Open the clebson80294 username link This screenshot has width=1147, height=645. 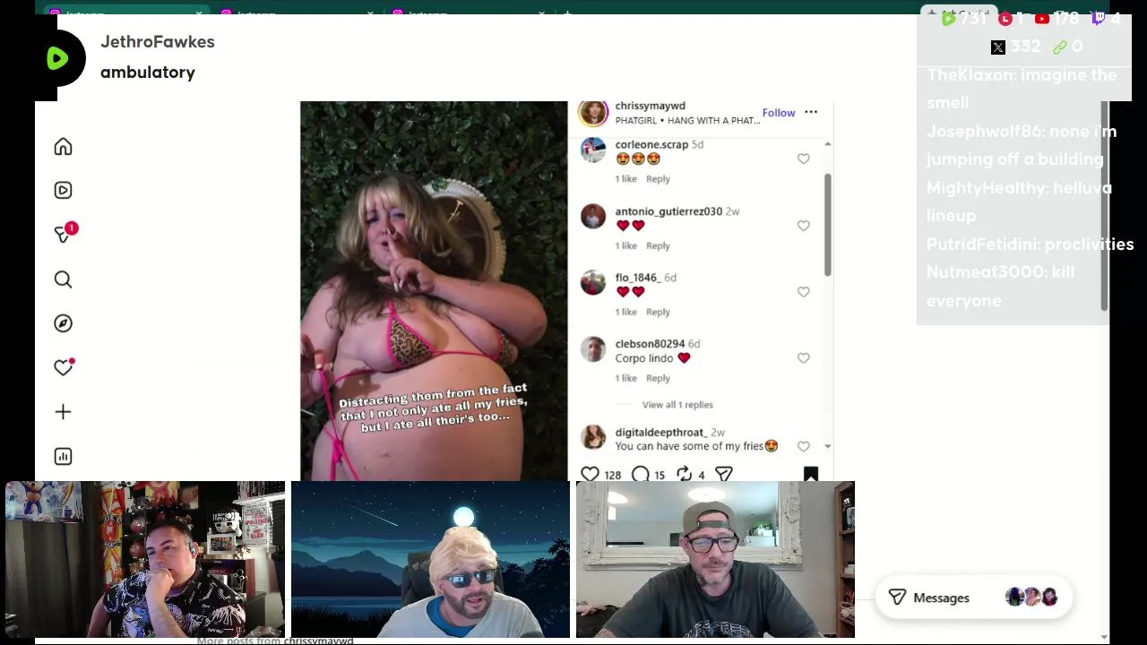tap(650, 344)
